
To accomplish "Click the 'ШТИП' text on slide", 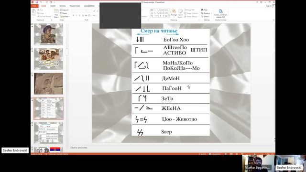I will click(199, 50).
